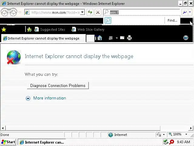Click the red magnifier tray icon
Image resolution: width=194 pixels, height=146 pixels.
tap(172, 142)
